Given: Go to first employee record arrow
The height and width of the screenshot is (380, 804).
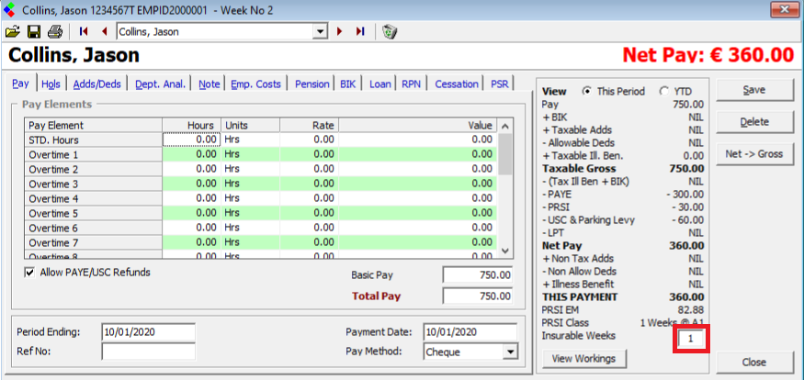Looking at the screenshot, I should (85, 31).
